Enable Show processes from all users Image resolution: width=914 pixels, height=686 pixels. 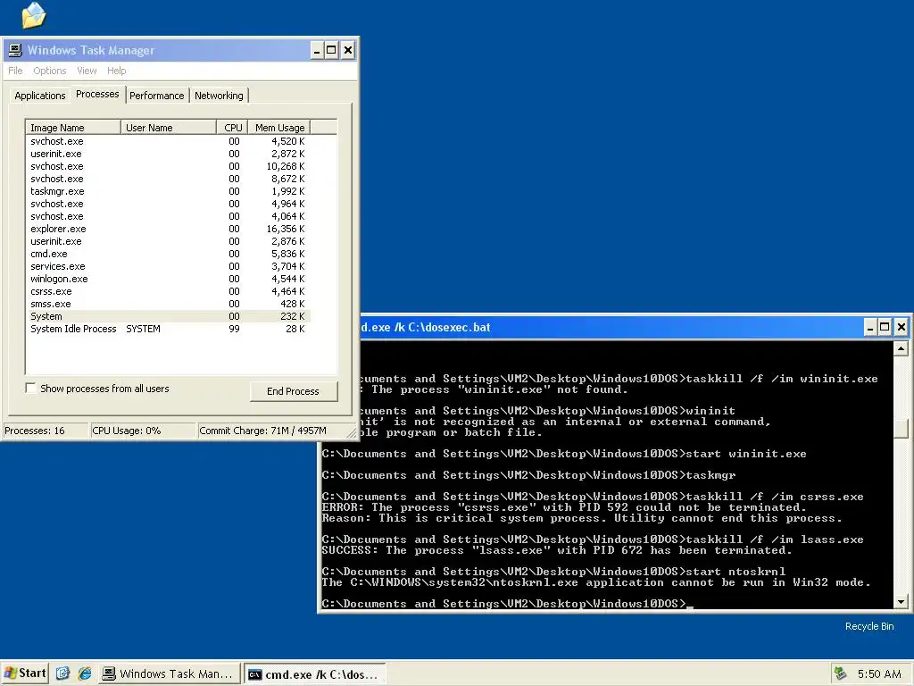[31, 388]
